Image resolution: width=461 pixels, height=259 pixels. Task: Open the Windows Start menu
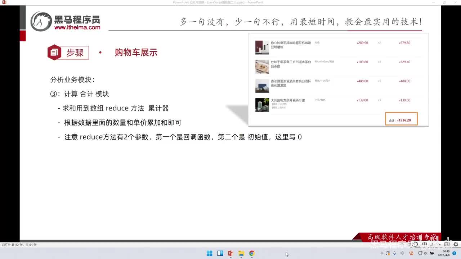[x=209, y=253]
